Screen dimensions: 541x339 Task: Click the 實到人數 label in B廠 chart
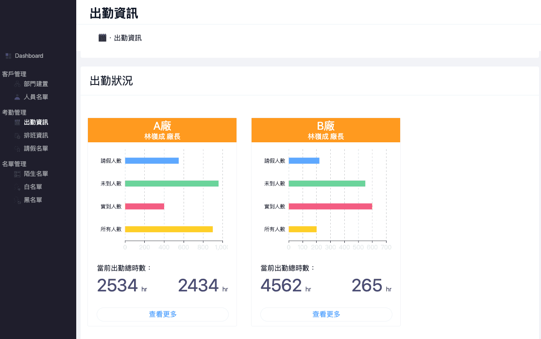tap(275, 206)
